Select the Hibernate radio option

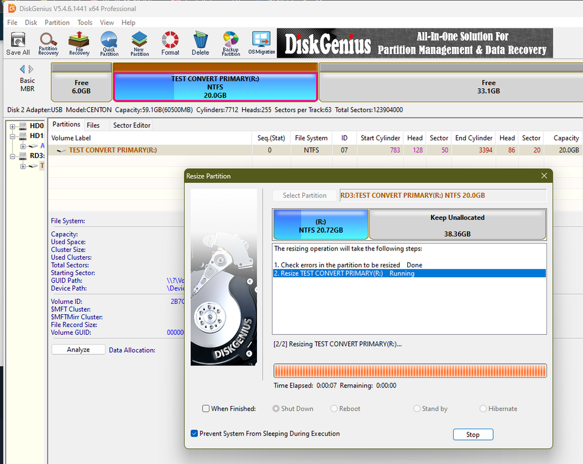483,408
